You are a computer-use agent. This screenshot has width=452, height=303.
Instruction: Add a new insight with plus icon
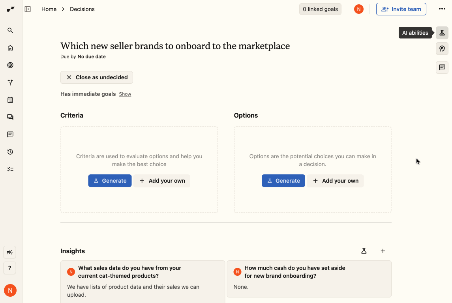(383, 251)
